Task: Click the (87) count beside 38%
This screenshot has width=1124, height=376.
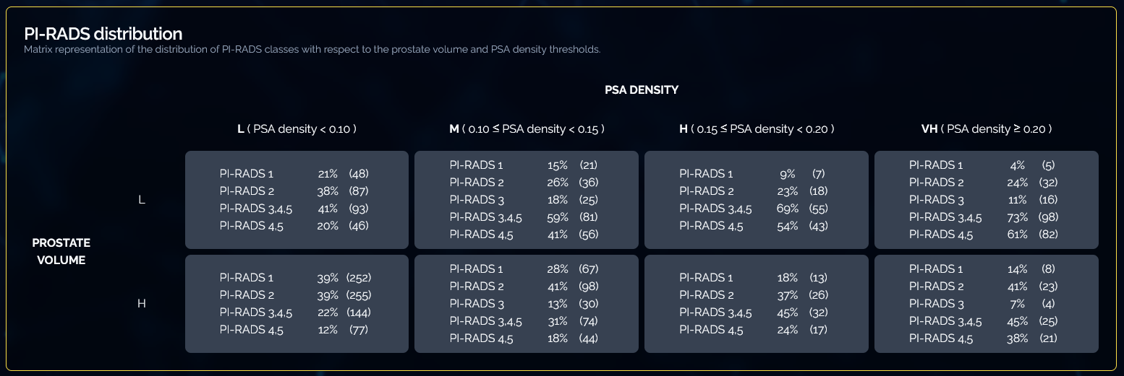Action: point(359,191)
